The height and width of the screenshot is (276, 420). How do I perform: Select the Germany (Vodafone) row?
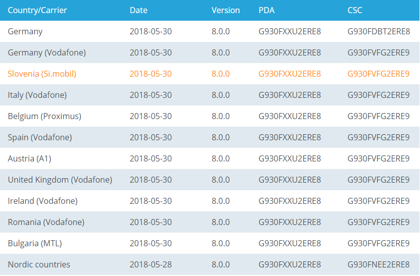46,52
